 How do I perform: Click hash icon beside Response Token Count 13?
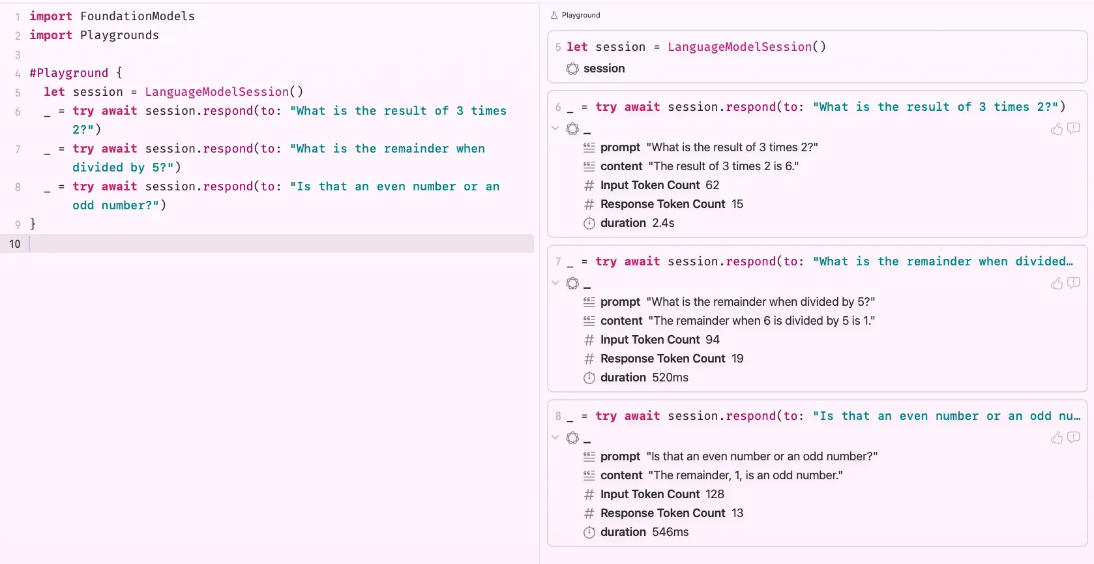[589, 513]
